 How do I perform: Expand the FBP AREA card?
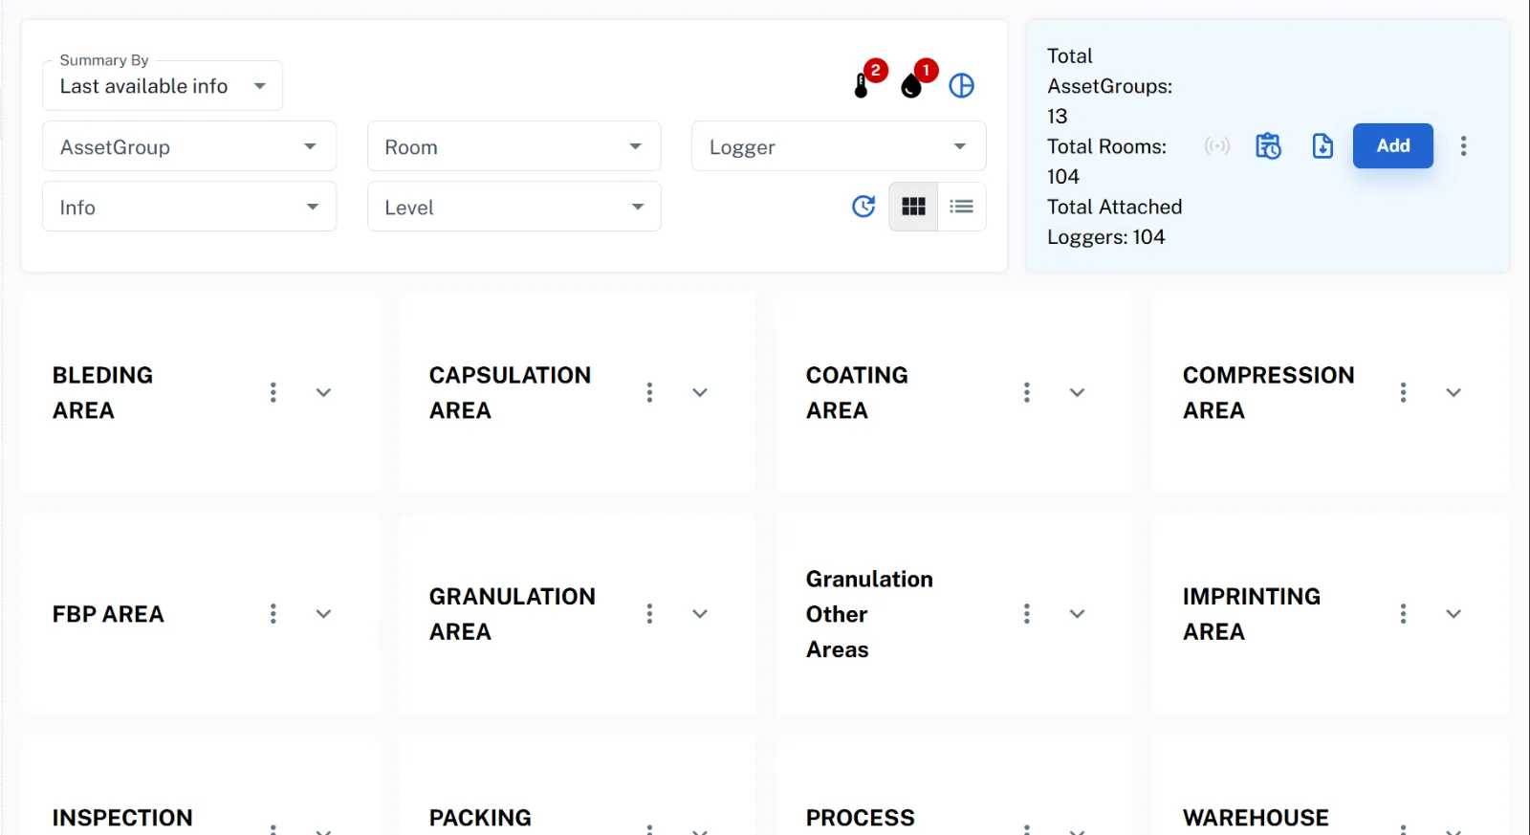[323, 613]
